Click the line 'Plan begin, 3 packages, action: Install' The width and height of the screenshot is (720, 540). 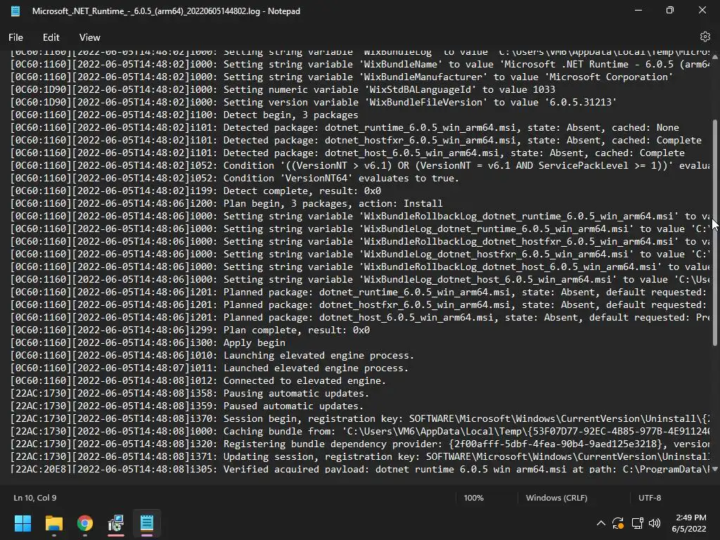point(226,203)
